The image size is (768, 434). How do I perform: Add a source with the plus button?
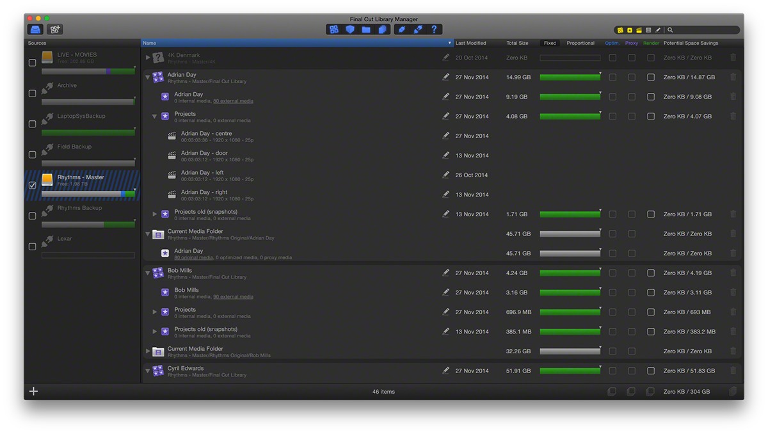tap(34, 391)
